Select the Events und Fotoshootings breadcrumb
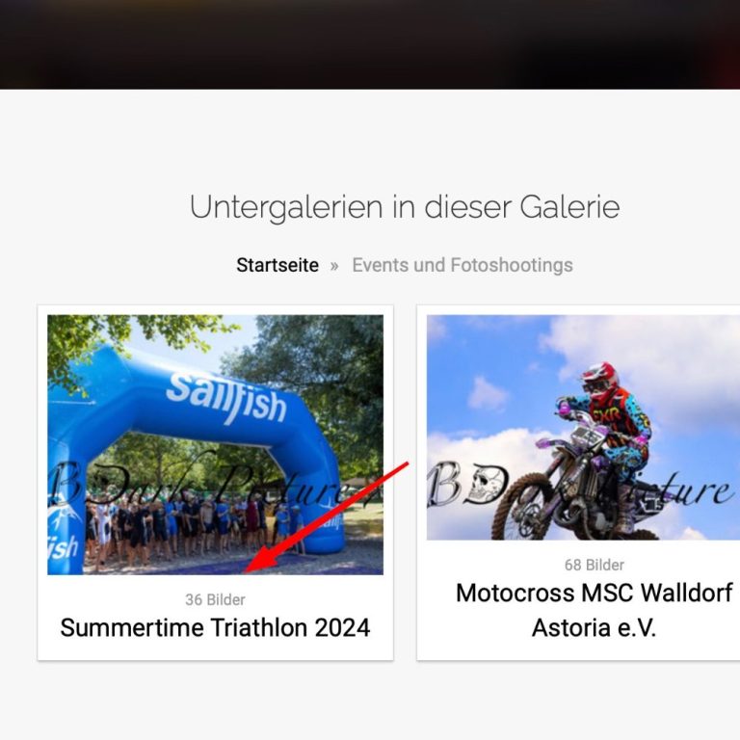The width and height of the screenshot is (740, 740). point(462,265)
